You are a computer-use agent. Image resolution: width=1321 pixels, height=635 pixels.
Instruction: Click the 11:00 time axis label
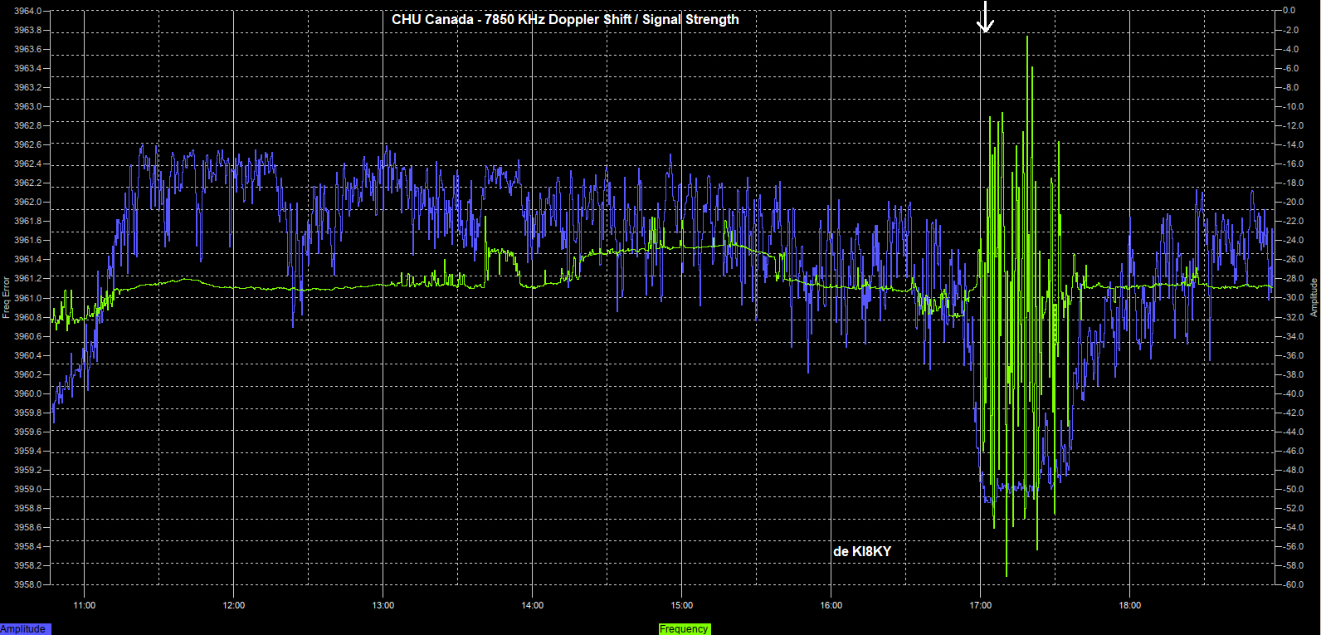point(85,605)
